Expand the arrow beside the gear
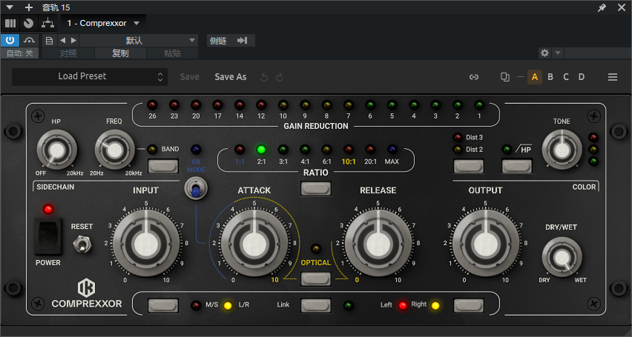The image size is (632, 337). [557, 53]
